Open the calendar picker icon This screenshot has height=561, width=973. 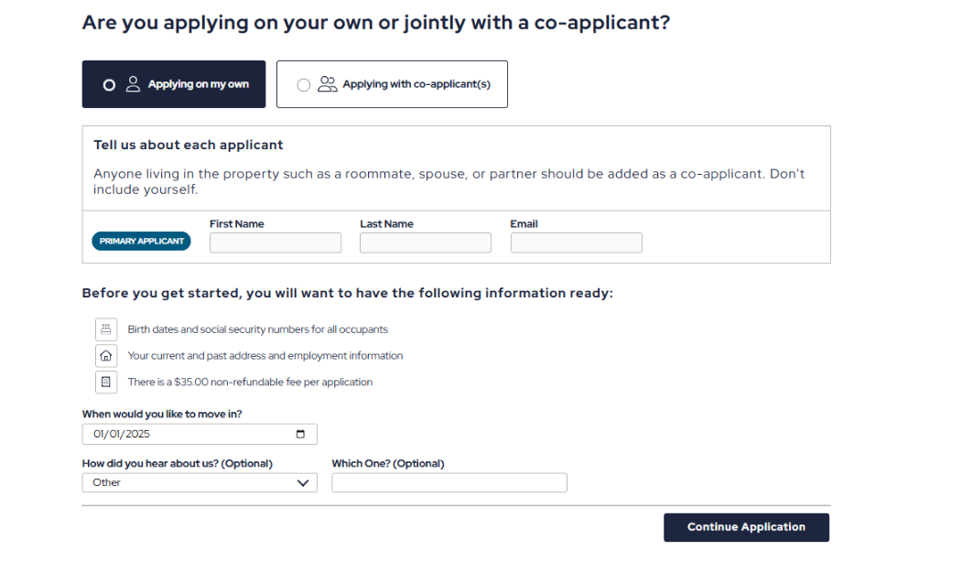click(300, 434)
